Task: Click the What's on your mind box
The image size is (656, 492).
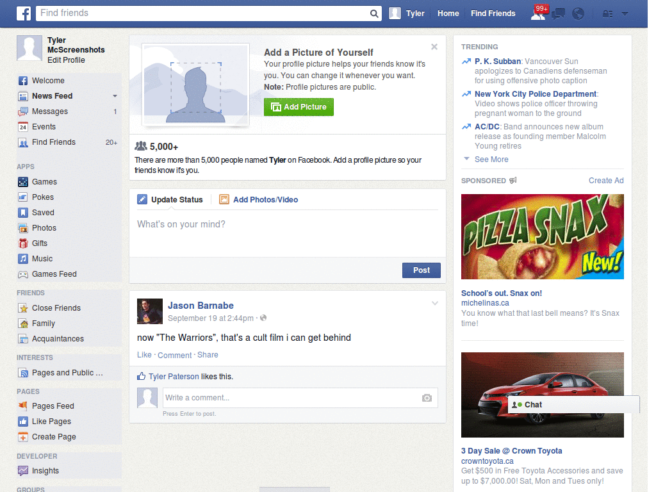Action: click(x=288, y=232)
